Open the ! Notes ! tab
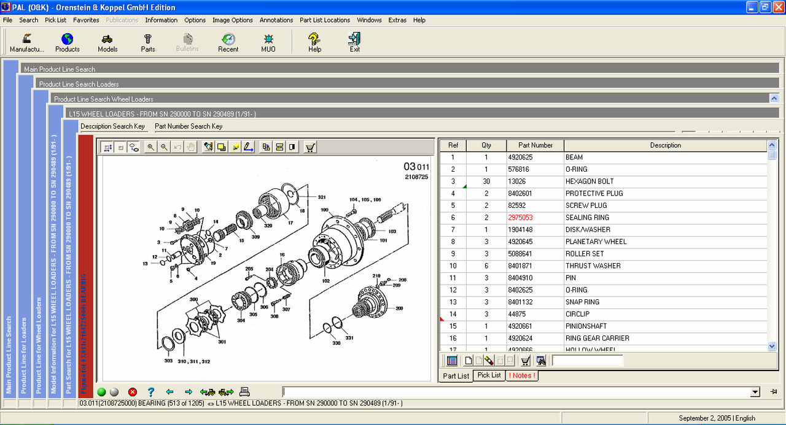Image resolution: width=786 pixels, height=425 pixels. 522,375
